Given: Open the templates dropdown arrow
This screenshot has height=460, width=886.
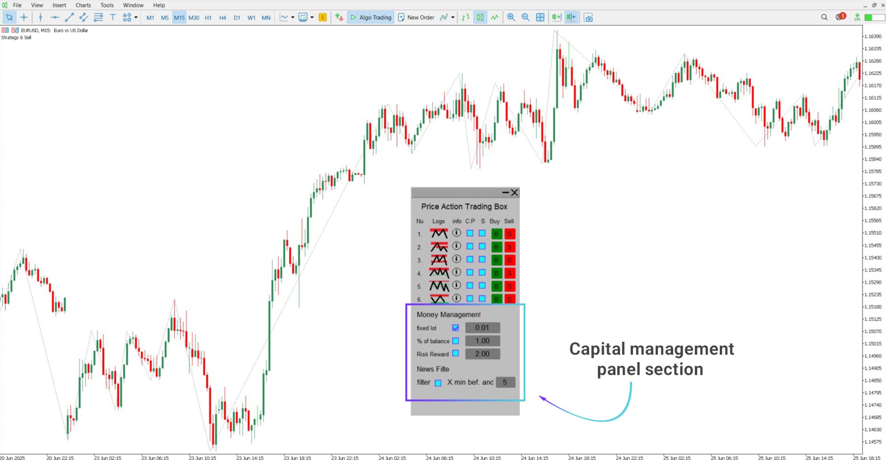Looking at the screenshot, I should [312, 18].
